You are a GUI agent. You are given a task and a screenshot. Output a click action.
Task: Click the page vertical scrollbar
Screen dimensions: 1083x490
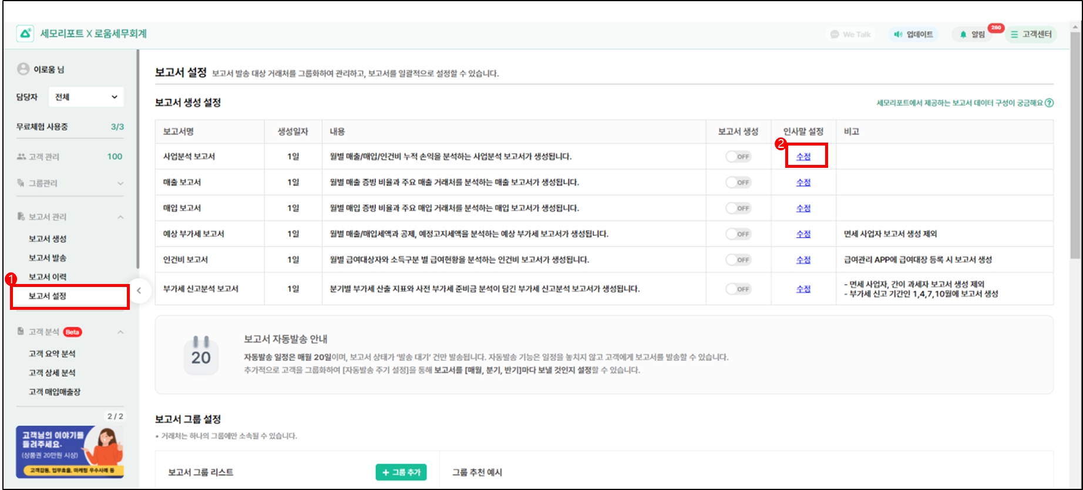tap(1075, 147)
